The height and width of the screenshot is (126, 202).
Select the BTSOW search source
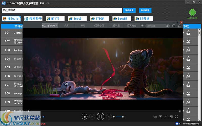point(99,19)
